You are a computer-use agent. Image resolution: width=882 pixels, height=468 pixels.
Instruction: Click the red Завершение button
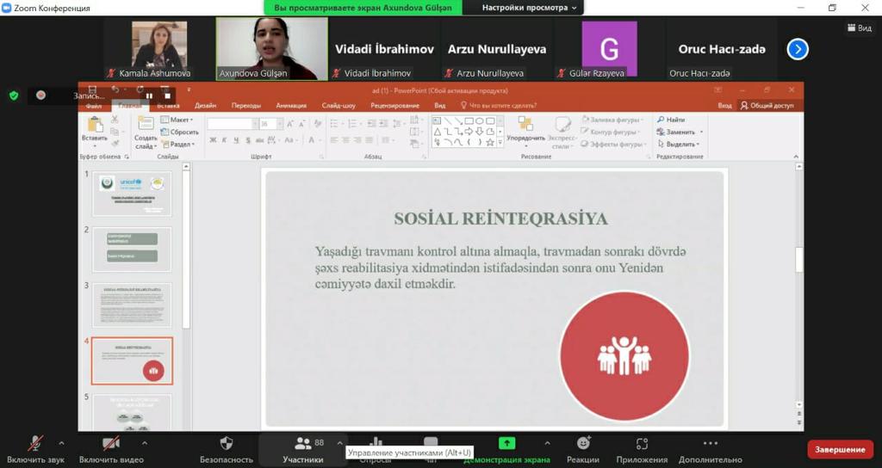(840, 449)
